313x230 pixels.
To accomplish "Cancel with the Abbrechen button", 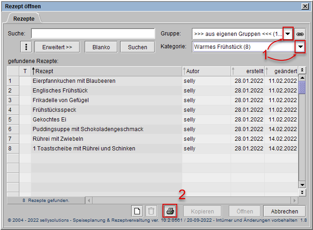I will [284, 211].
